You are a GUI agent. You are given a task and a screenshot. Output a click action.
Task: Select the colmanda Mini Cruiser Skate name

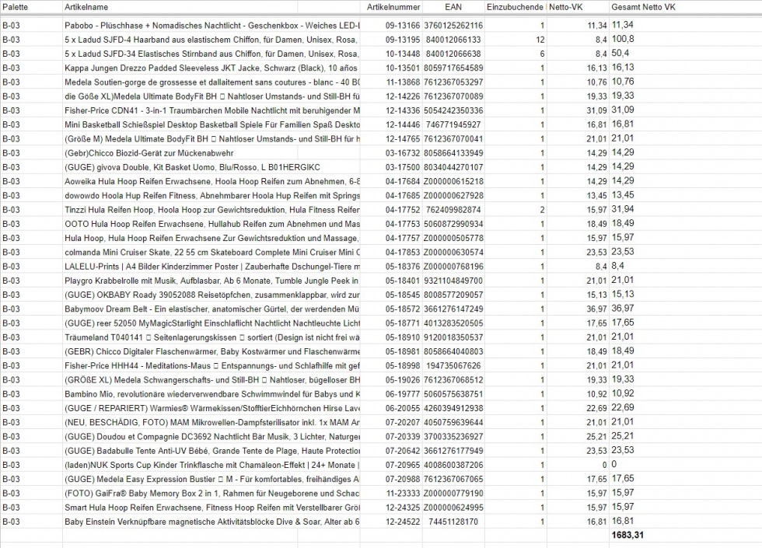coord(211,252)
